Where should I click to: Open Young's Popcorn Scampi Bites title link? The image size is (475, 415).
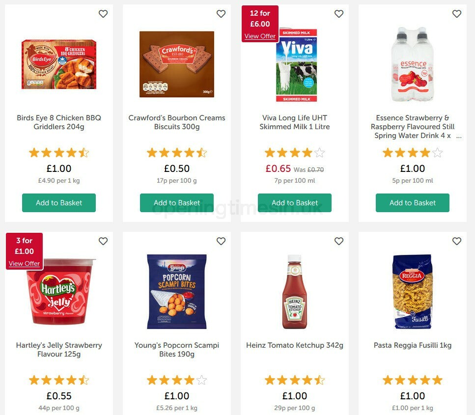pyautogui.click(x=177, y=350)
